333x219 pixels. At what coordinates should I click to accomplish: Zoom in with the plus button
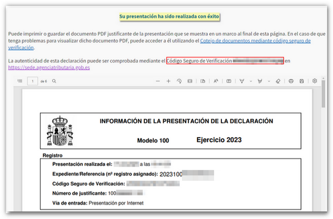coord(168,81)
